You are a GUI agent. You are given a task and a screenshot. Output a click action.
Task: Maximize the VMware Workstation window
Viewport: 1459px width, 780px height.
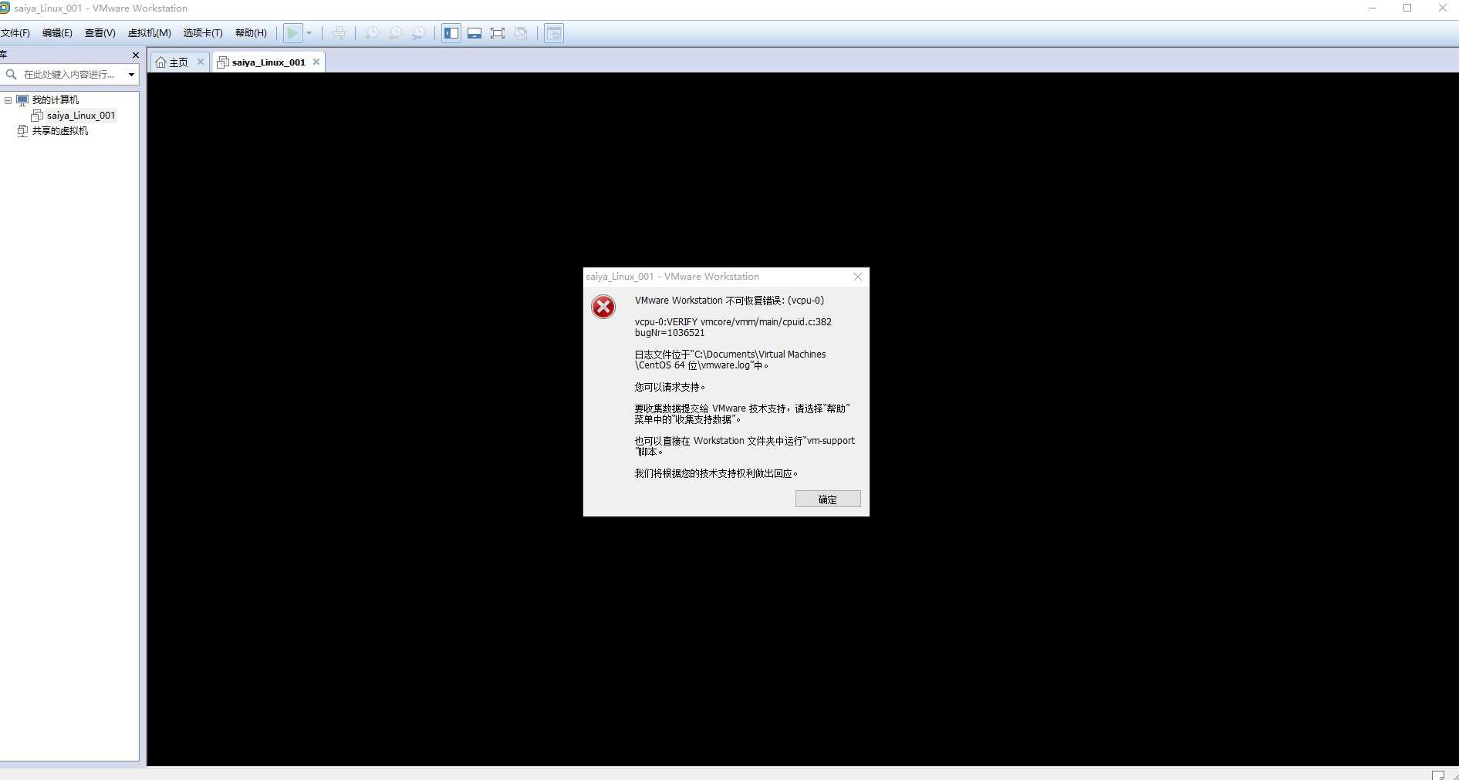pyautogui.click(x=1407, y=8)
